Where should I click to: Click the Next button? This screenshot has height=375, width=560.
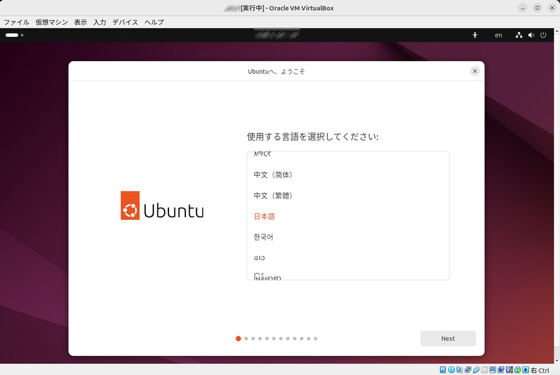coord(448,338)
